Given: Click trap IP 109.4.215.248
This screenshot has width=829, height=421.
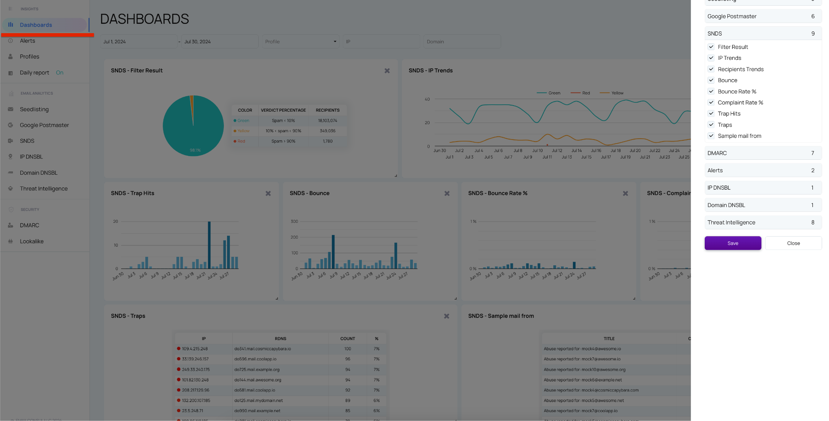Looking at the screenshot, I should [x=195, y=349].
